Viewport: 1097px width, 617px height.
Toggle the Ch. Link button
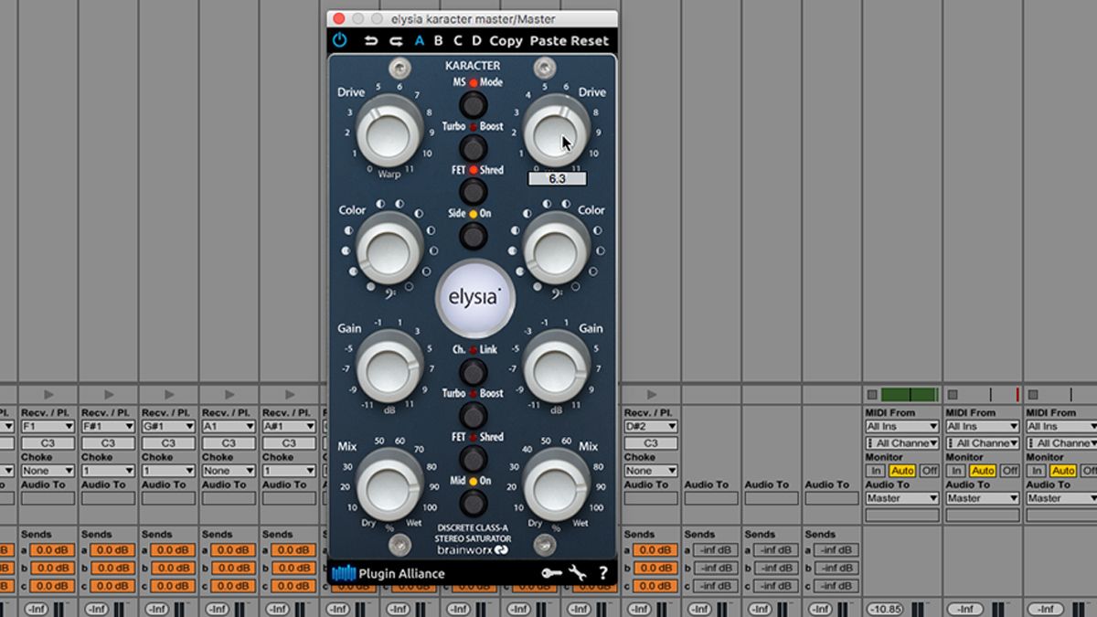[473, 371]
